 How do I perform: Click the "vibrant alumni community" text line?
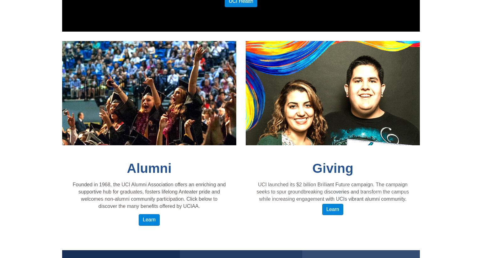pyautogui.click(x=333, y=199)
